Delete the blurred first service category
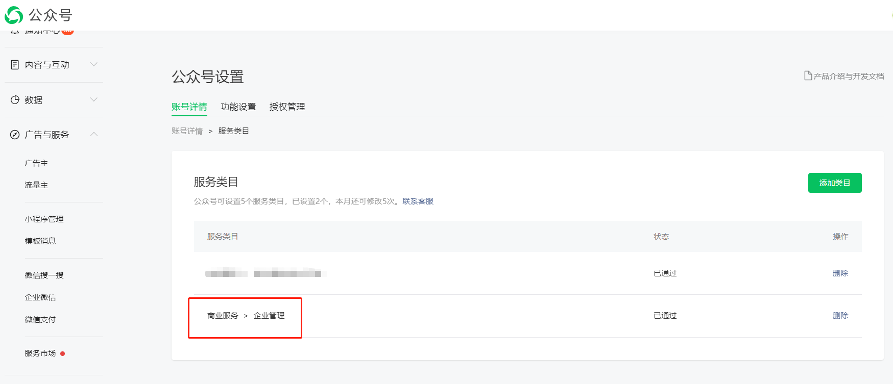This screenshot has width=893, height=384. (840, 273)
